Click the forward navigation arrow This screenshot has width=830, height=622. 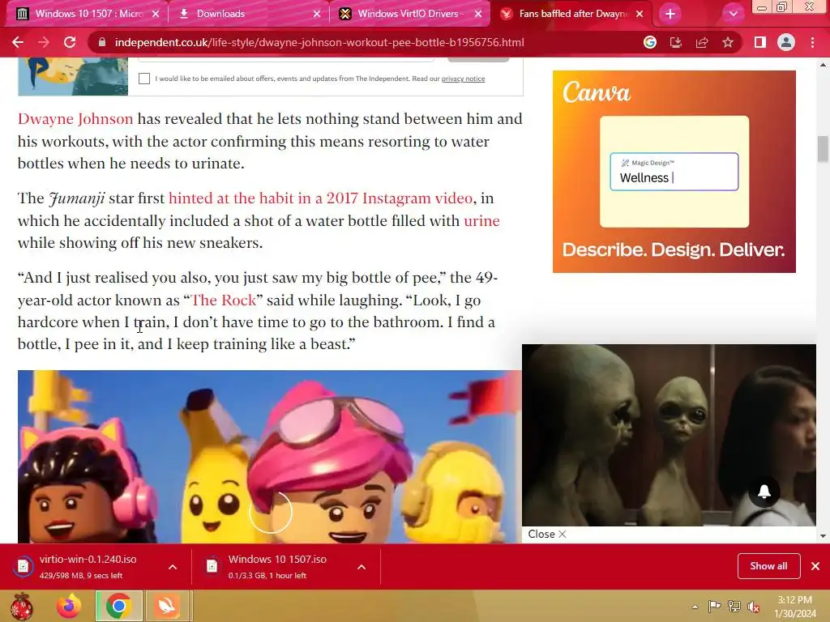pos(44,42)
